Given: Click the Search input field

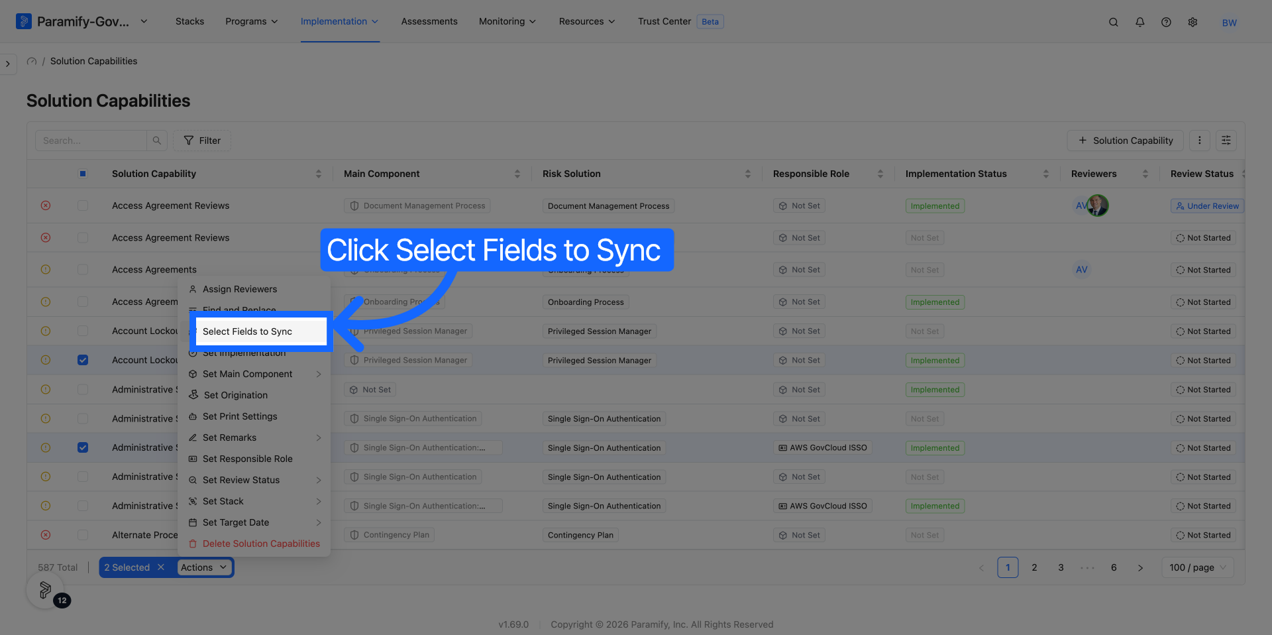Looking at the screenshot, I should (x=91, y=141).
